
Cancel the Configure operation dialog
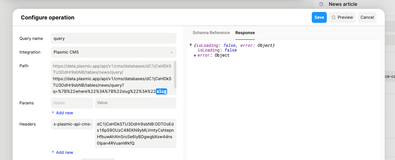367,17
